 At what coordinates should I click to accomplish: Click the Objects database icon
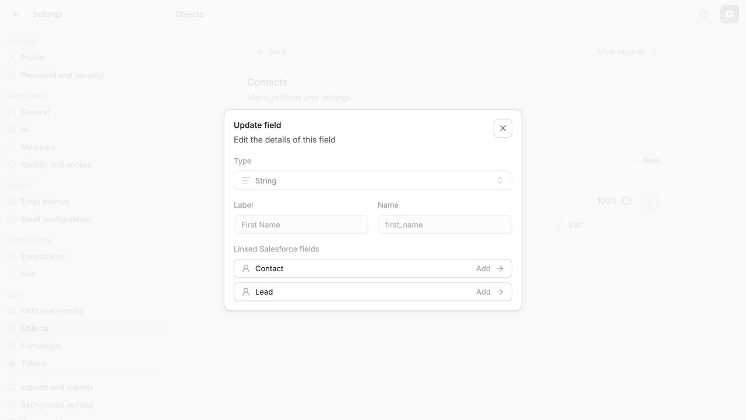(x=12, y=328)
